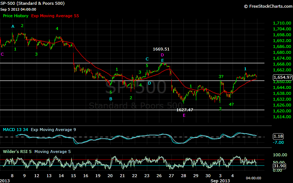
Task: Click the 1,632.00 price axis label
Action: 282,99
